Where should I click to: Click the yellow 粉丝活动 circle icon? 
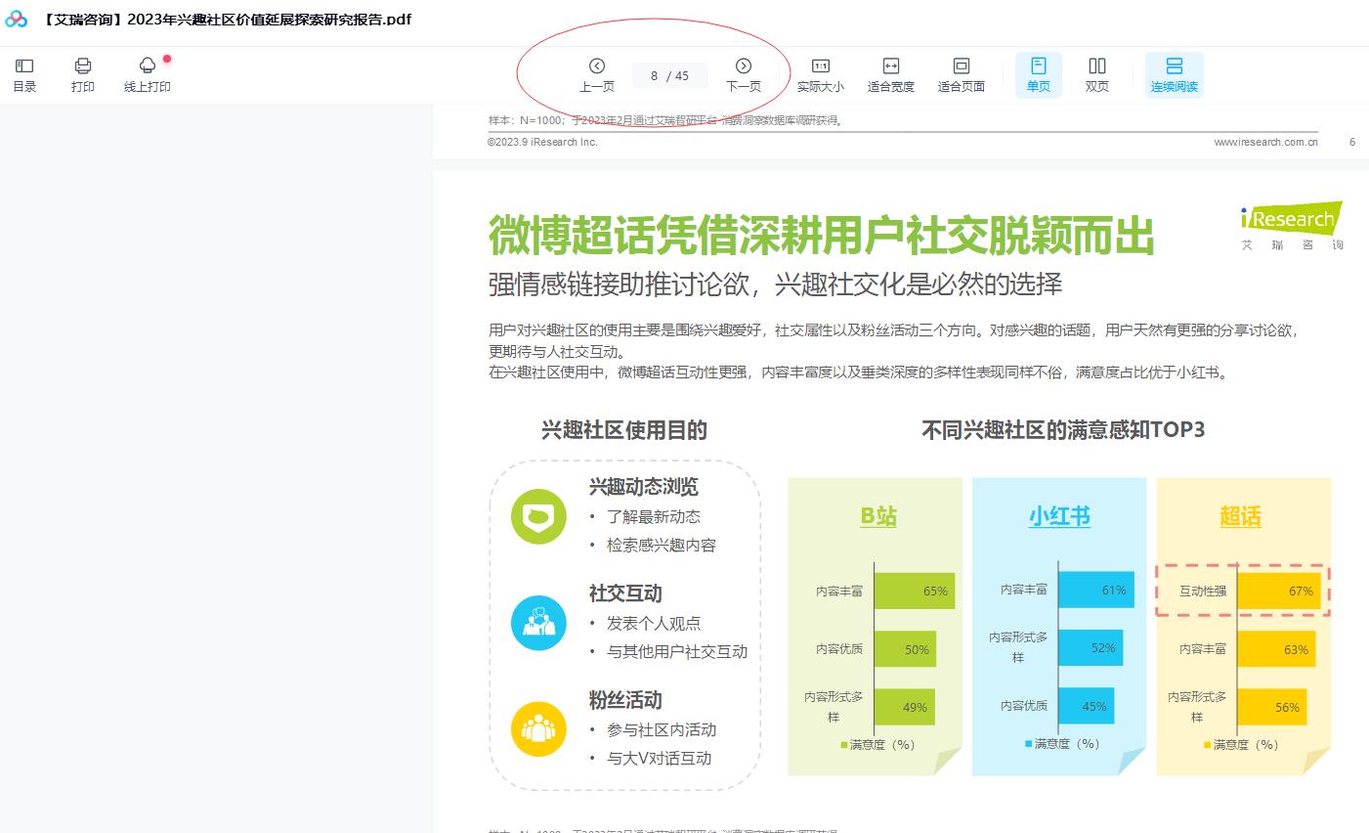538,729
